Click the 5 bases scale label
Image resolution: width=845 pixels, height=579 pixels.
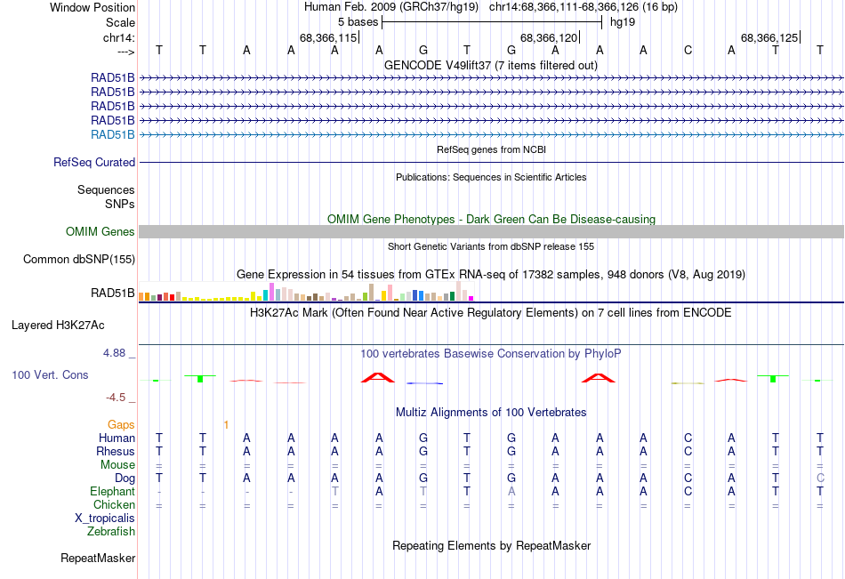pos(358,22)
